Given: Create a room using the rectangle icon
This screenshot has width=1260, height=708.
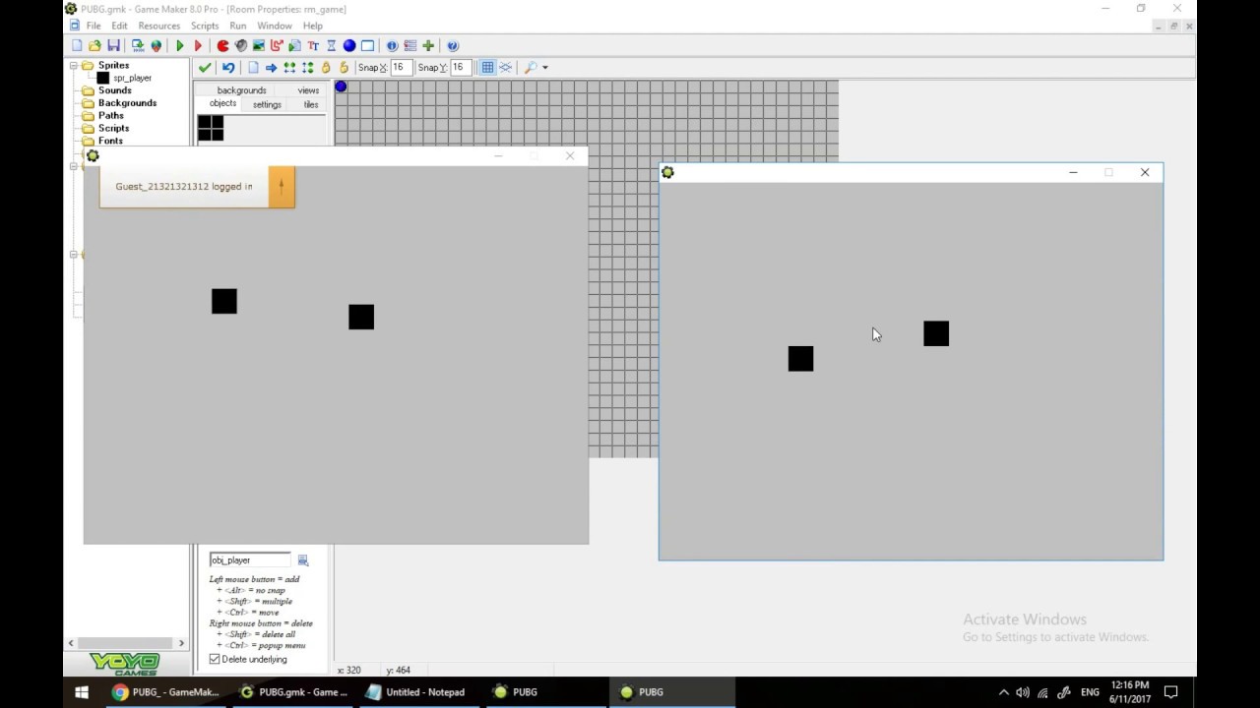Looking at the screenshot, I should (367, 45).
